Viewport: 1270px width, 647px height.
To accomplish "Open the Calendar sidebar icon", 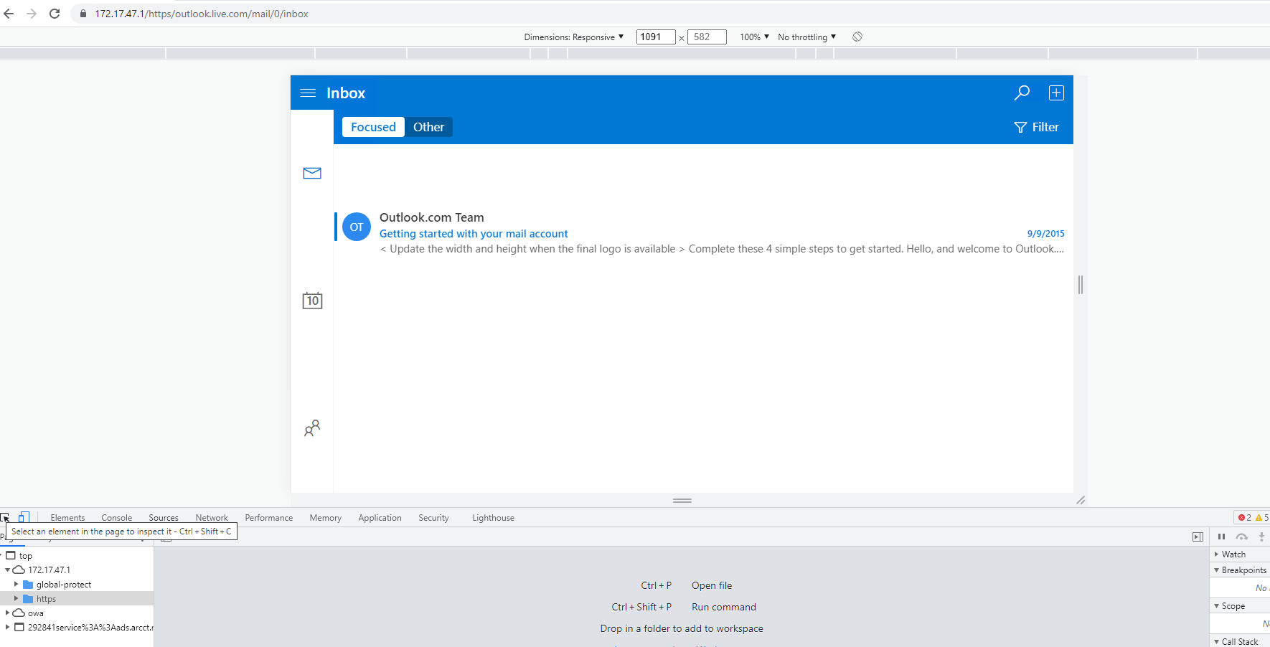I will [x=312, y=301].
